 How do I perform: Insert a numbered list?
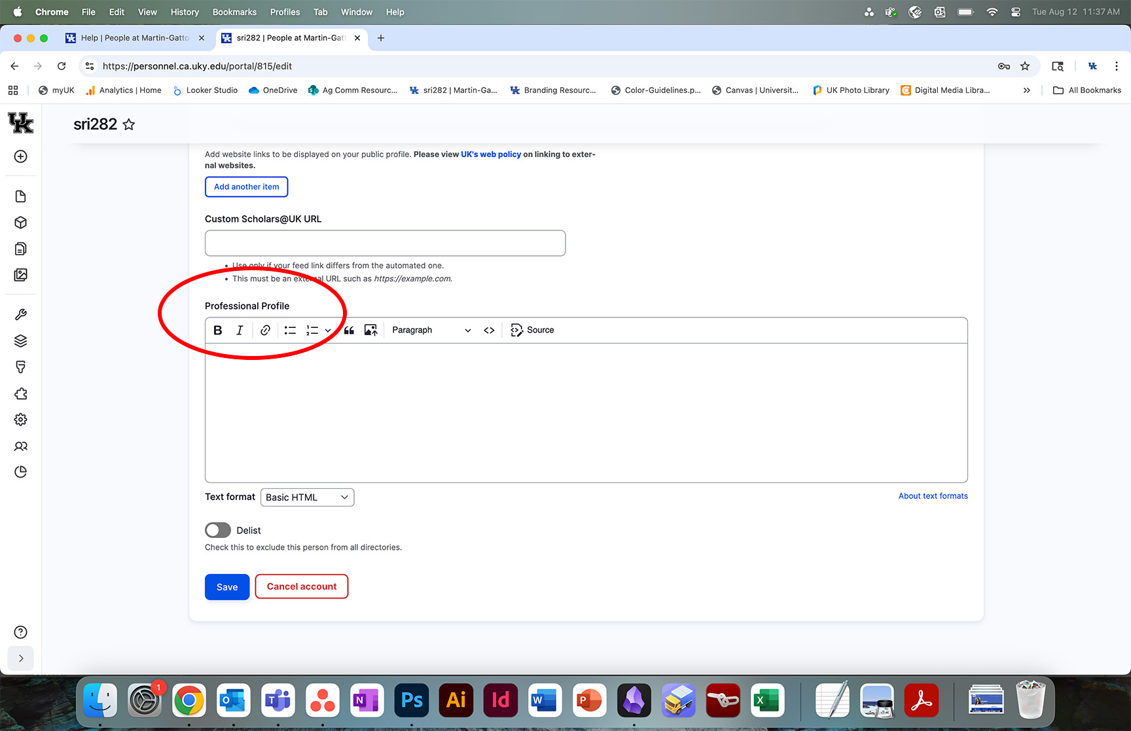[312, 330]
